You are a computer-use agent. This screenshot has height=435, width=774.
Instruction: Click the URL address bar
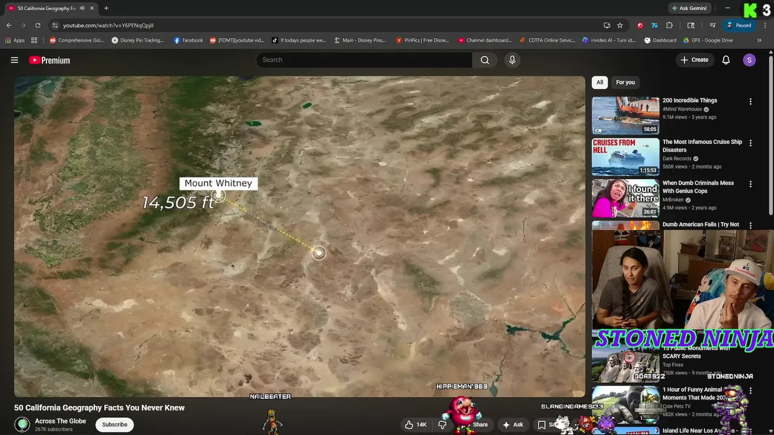click(327, 25)
